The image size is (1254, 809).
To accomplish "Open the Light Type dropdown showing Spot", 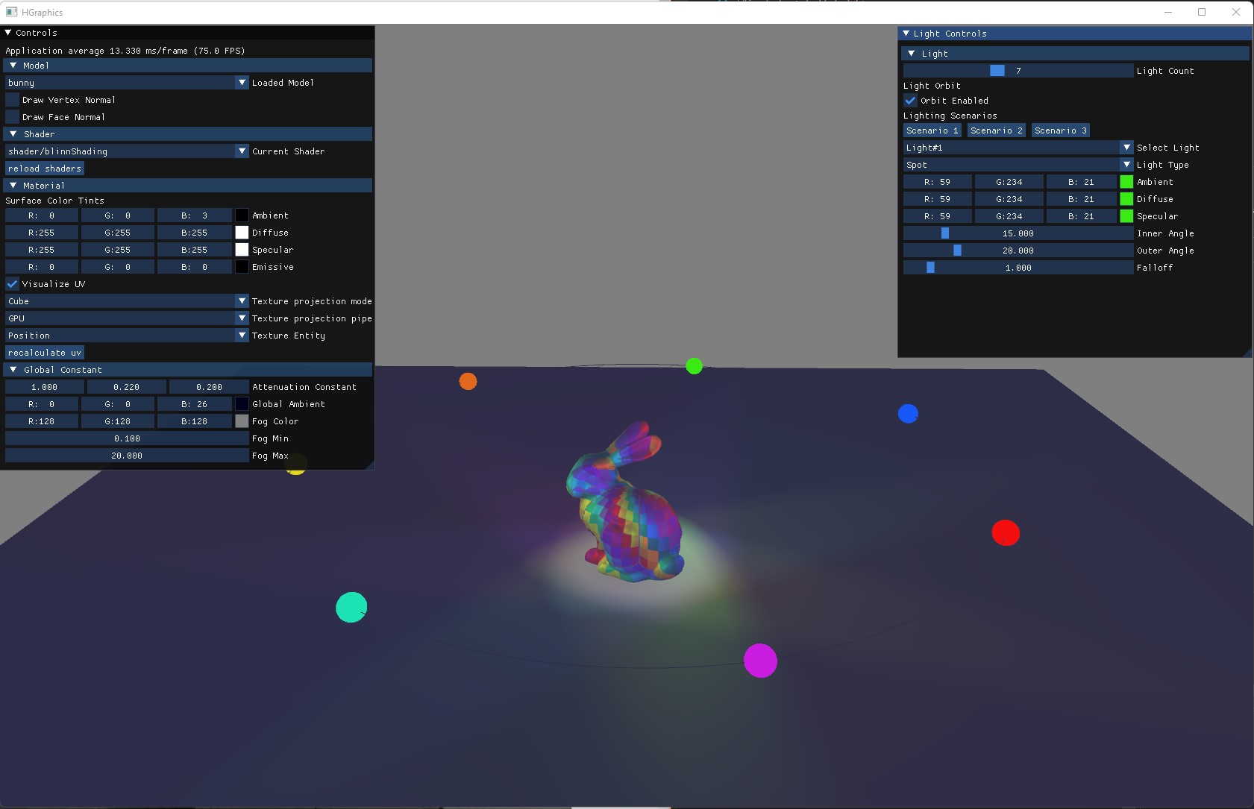I will [1018, 165].
